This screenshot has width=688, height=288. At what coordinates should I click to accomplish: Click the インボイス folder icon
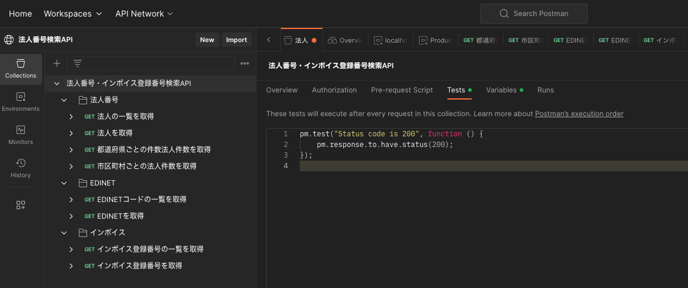point(83,233)
